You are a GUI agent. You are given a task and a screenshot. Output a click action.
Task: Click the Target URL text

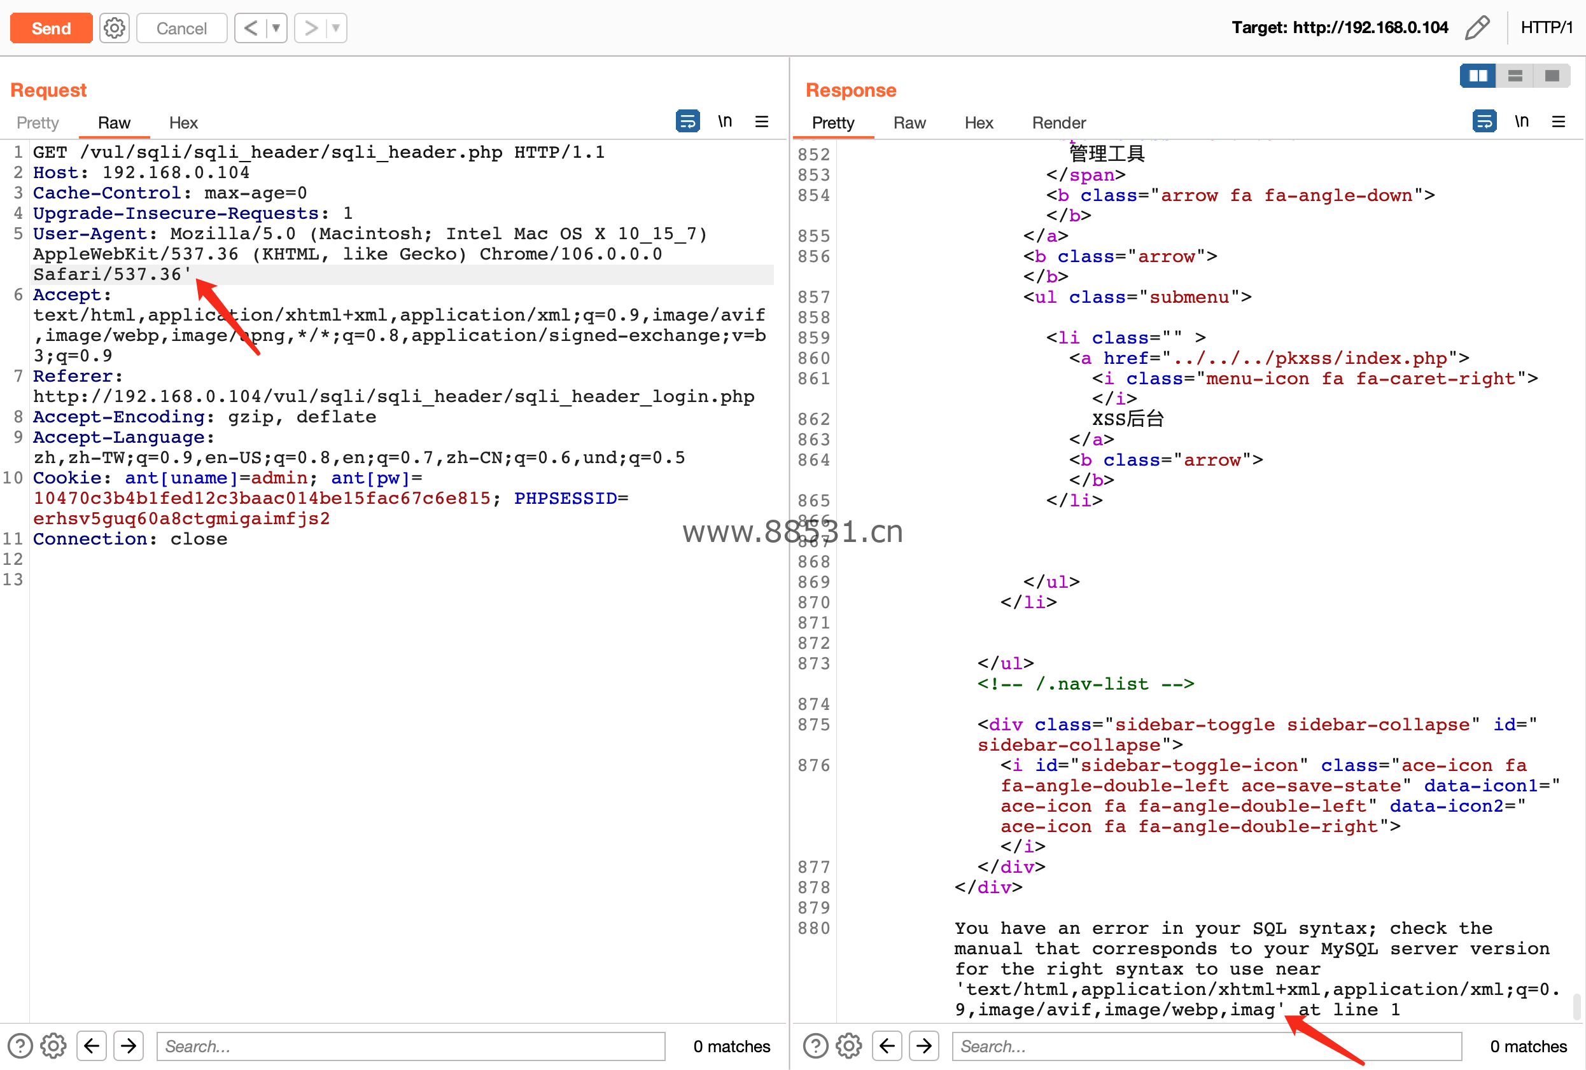(1339, 27)
